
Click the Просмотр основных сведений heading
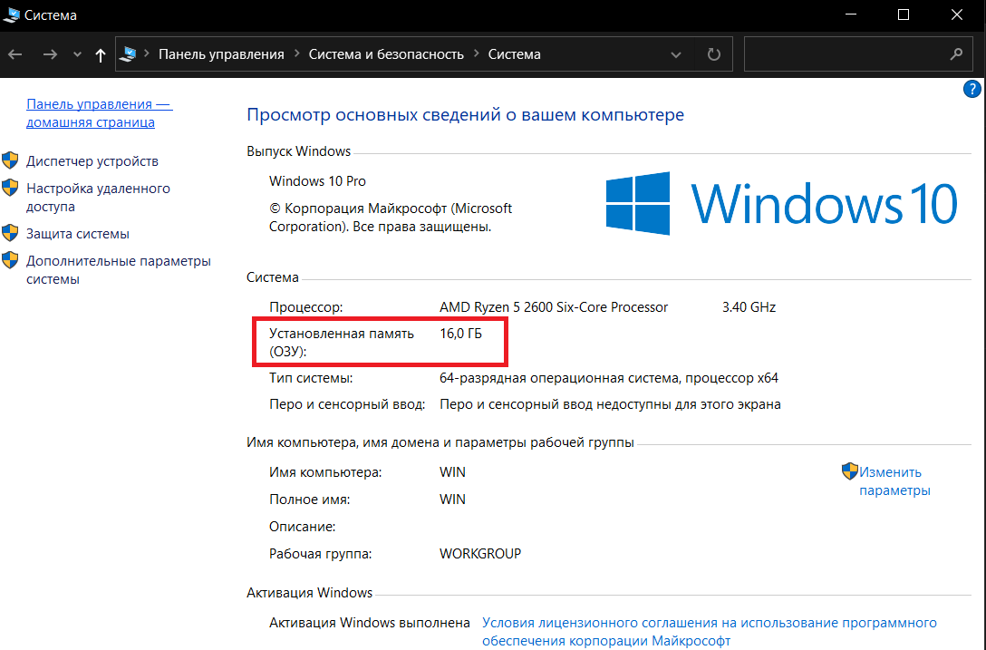coord(465,114)
